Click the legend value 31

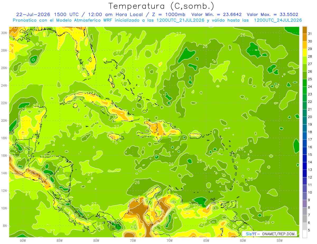pos(310,34)
